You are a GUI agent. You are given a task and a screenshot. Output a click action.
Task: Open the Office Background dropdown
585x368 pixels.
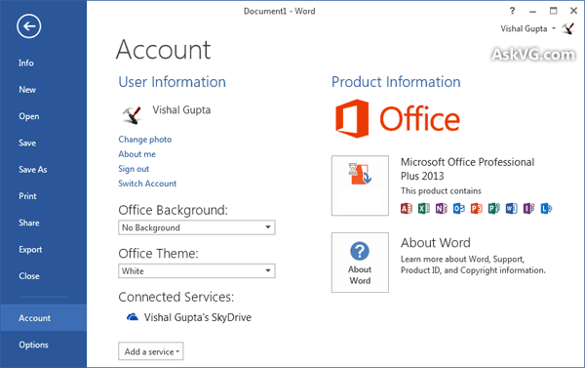197,227
